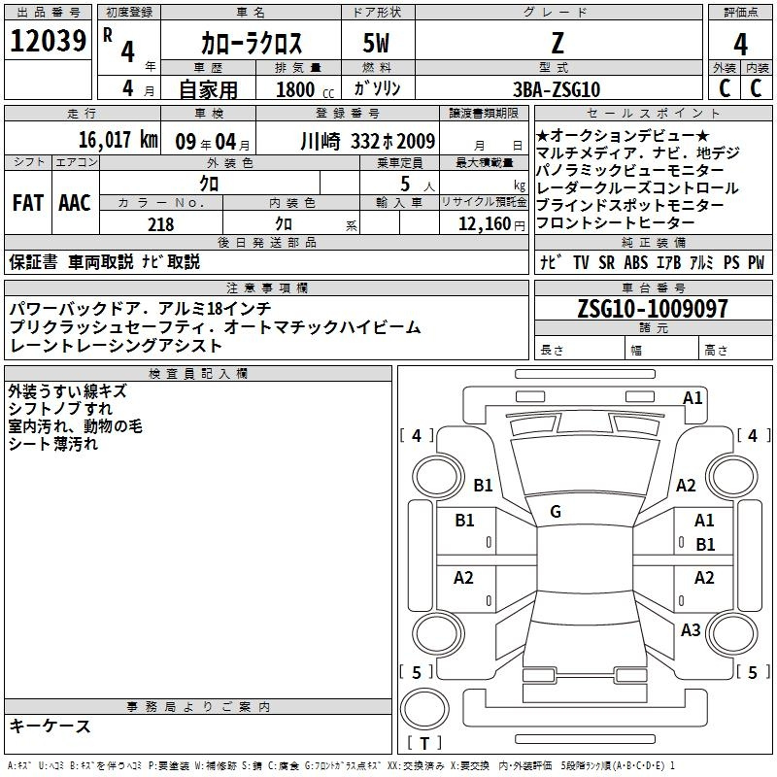The width and height of the screenshot is (777, 777).
Task: Click the フロントシートヒーター line
Action: (x=615, y=222)
